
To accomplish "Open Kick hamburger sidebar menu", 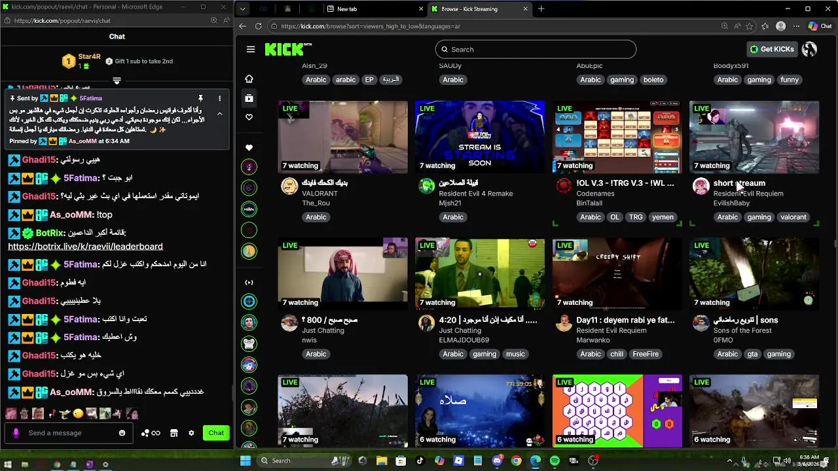I will point(251,49).
